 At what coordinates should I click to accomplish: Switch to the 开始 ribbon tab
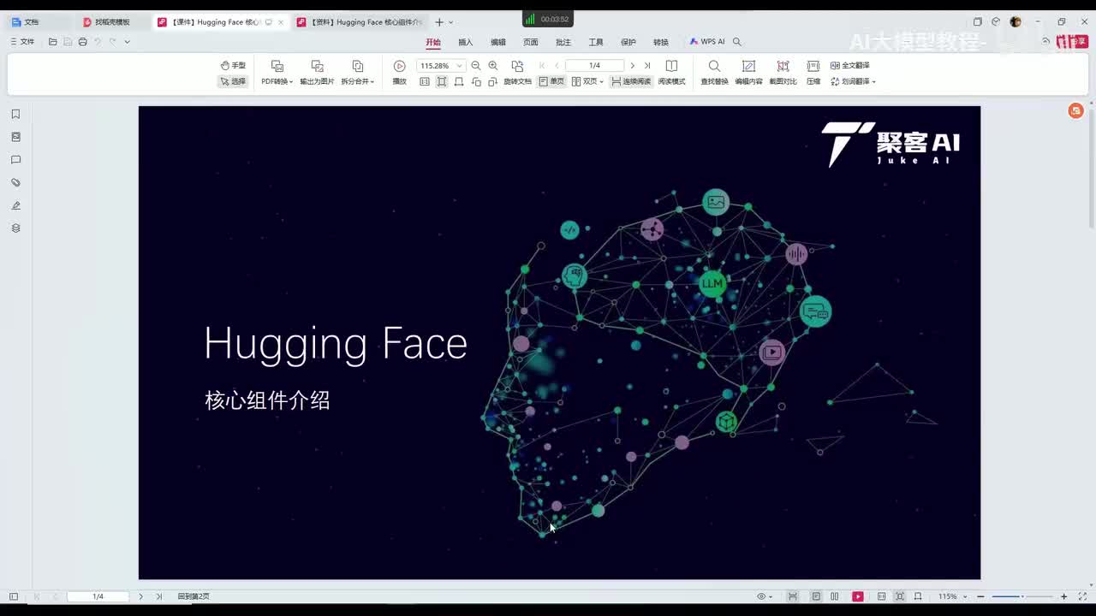[433, 42]
